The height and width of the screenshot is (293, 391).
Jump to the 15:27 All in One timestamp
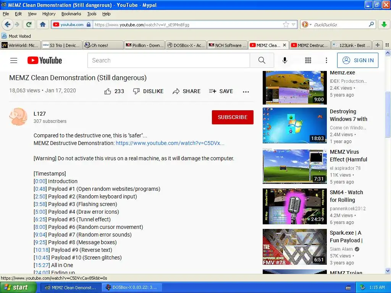pos(42,266)
